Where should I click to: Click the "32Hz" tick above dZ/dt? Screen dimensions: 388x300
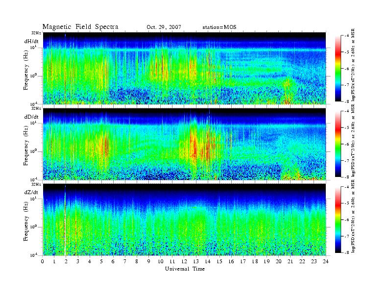pyautogui.click(x=36, y=184)
